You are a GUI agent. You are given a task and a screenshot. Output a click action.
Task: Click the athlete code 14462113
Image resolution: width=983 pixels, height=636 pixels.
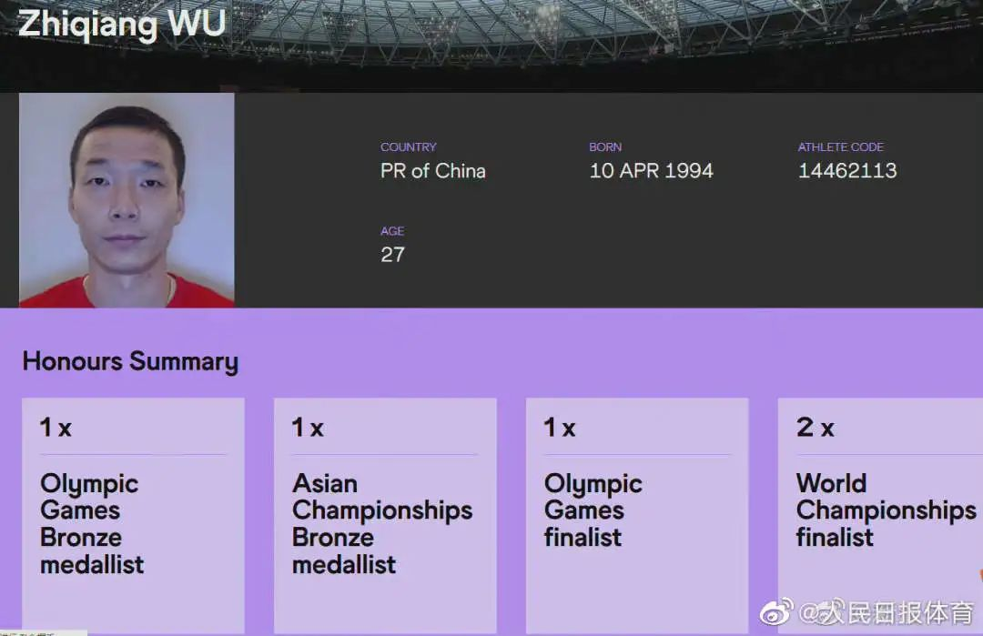coord(847,171)
